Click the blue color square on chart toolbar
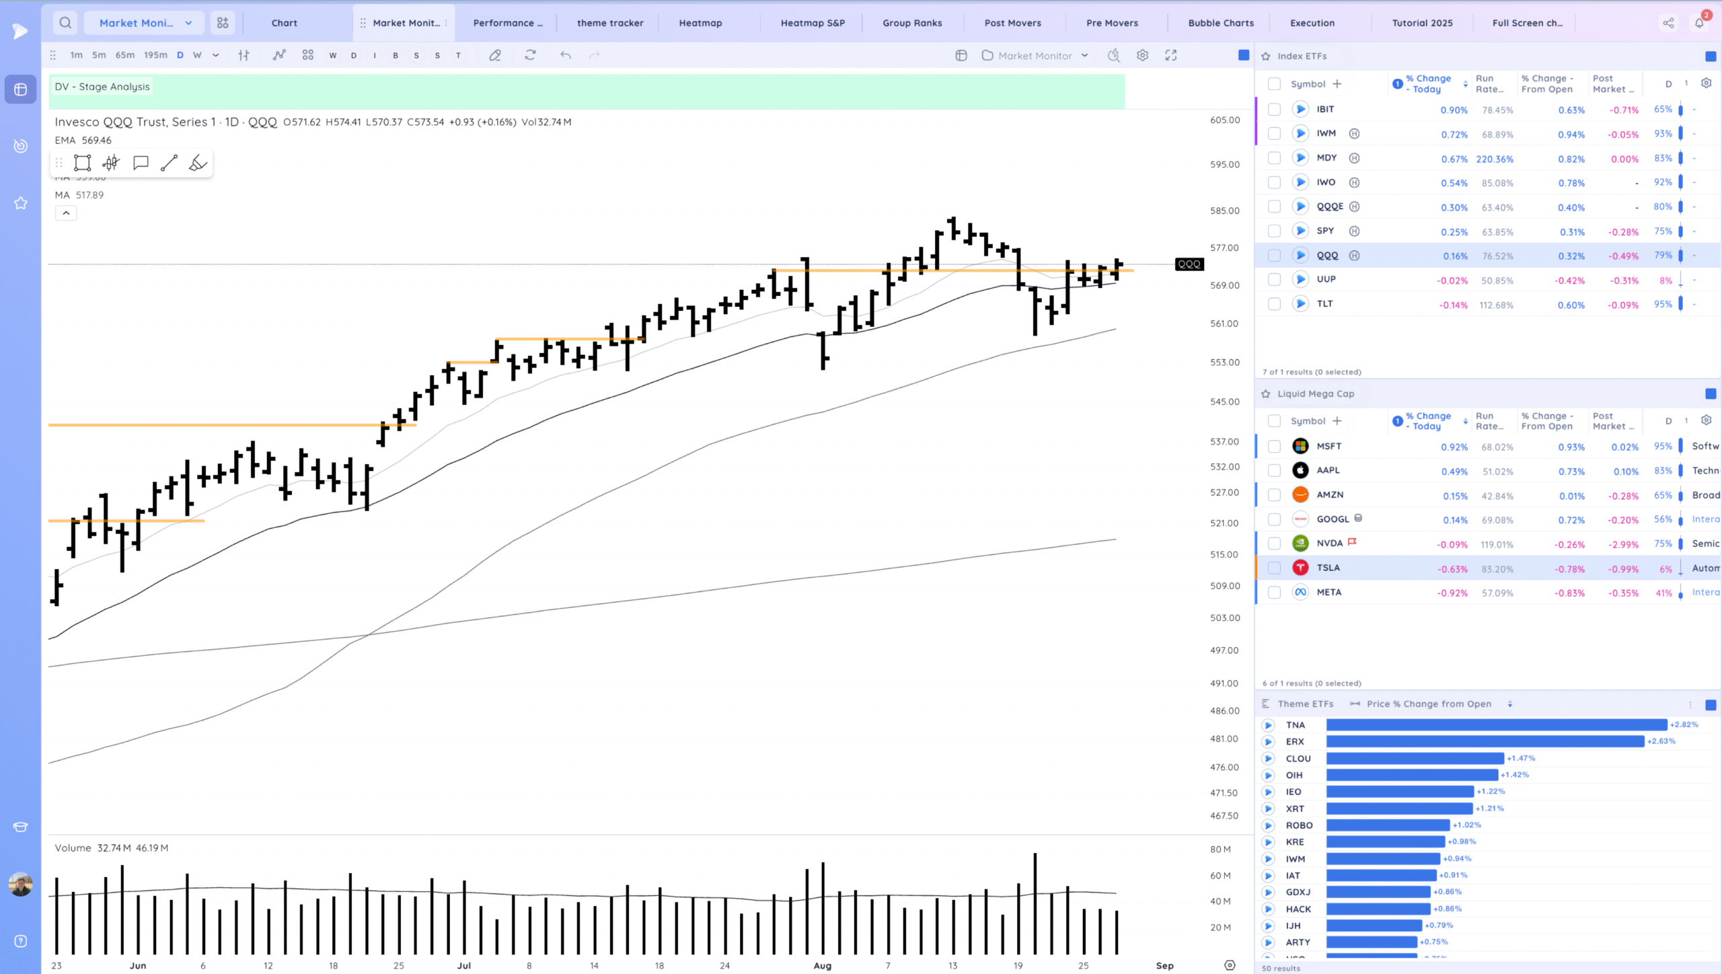Screen dimensions: 1722x974 point(1244,55)
